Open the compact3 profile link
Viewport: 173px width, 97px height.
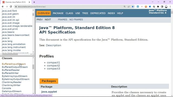click(54, 69)
